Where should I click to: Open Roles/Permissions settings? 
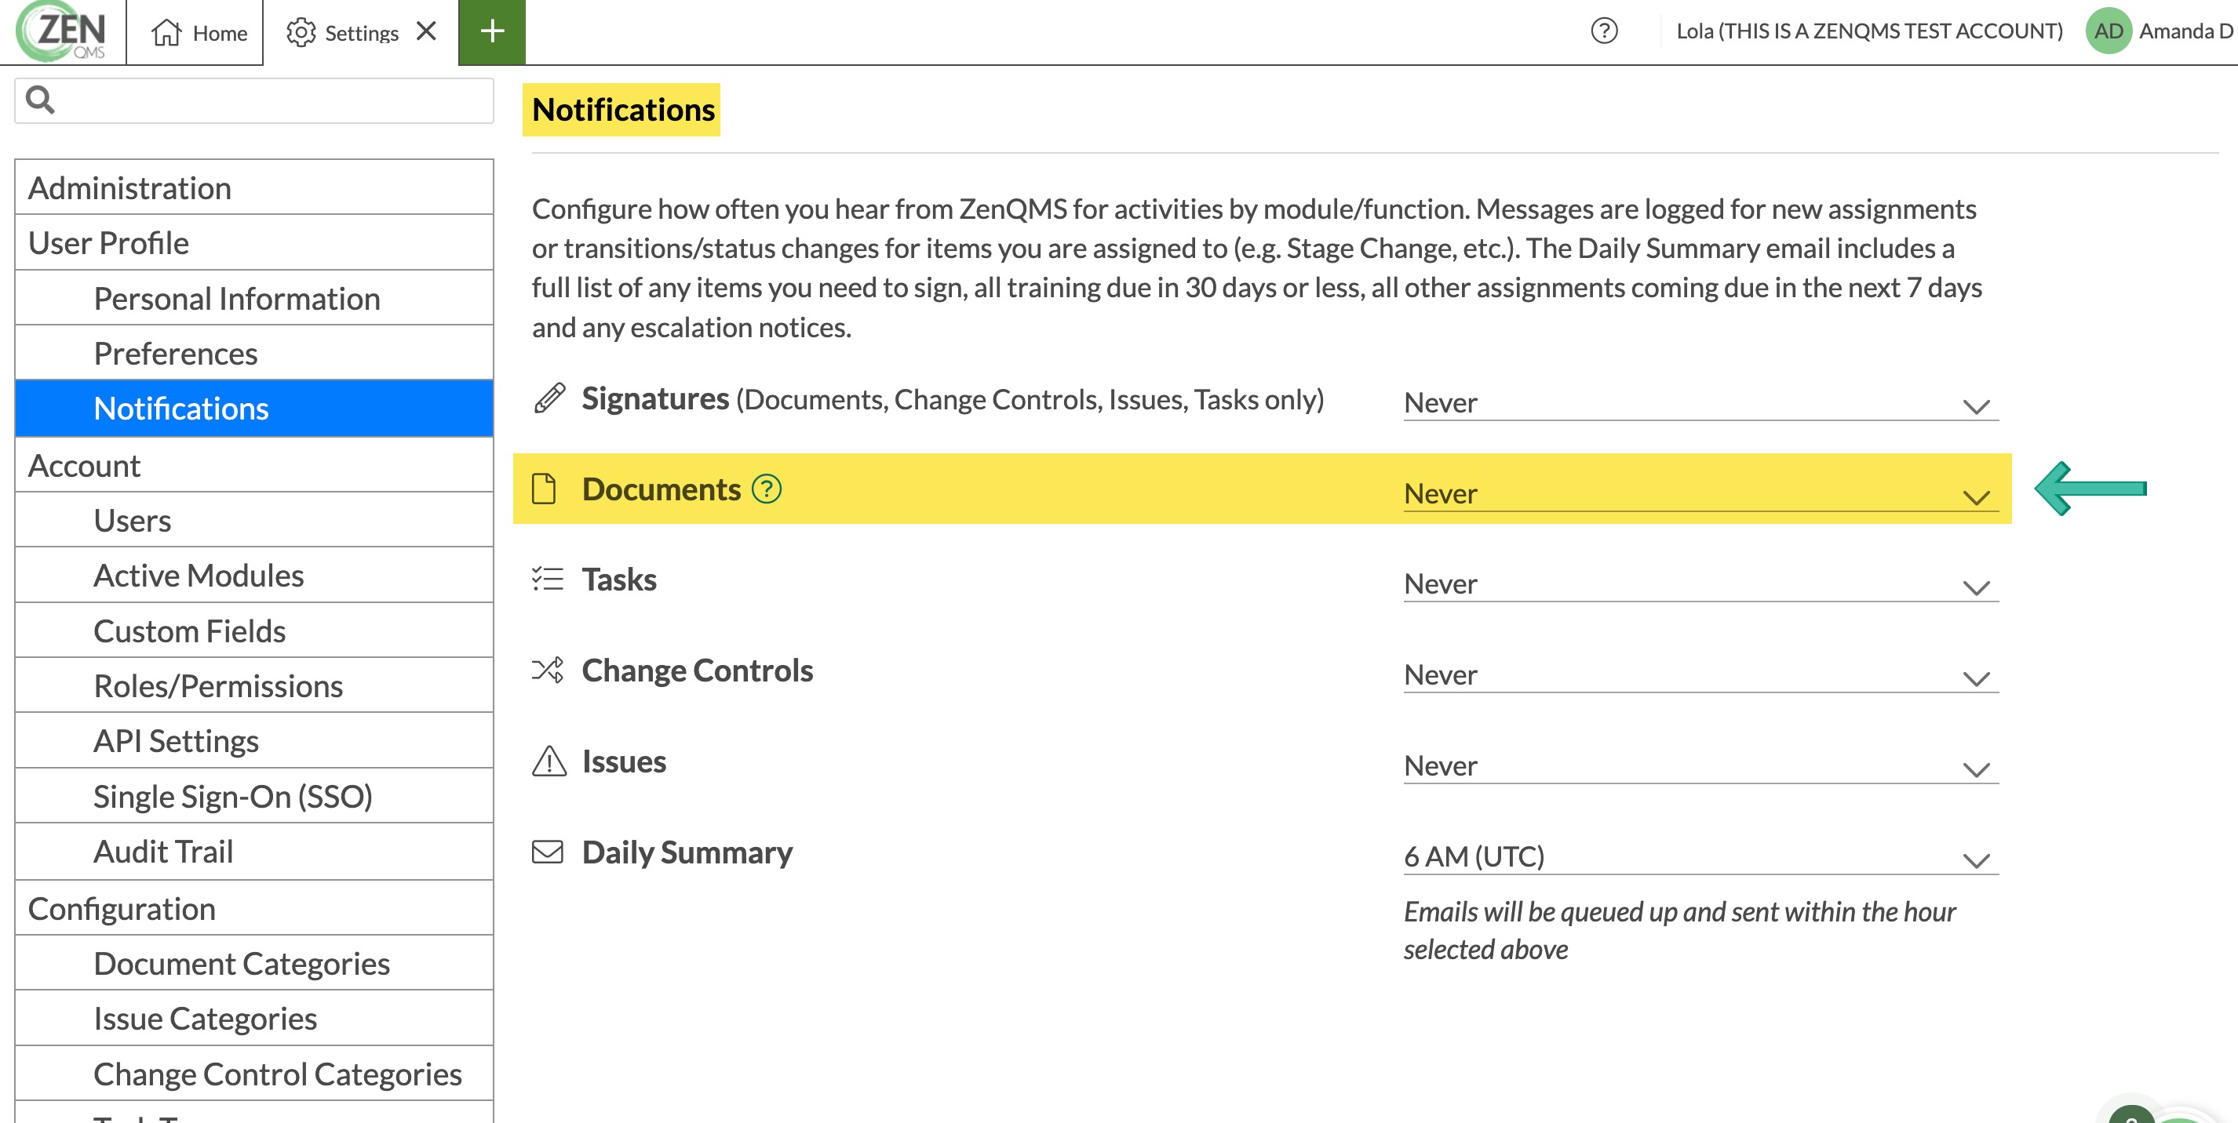(253, 685)
